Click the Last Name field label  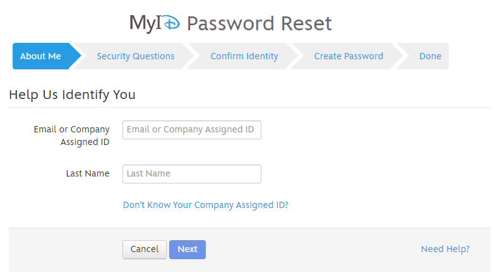[x=87, y=173]
